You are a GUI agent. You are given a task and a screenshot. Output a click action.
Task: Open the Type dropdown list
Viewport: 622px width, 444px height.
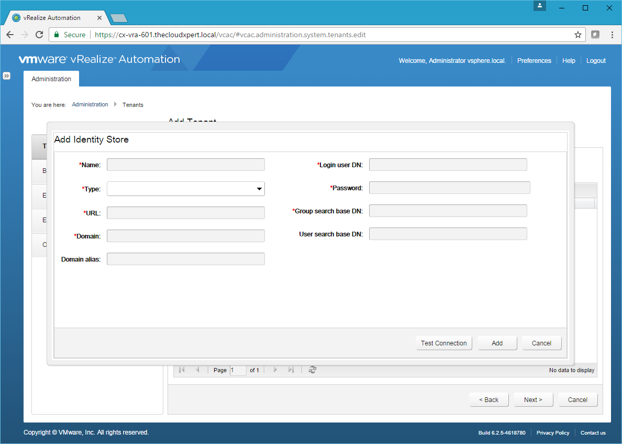[186, 189]
